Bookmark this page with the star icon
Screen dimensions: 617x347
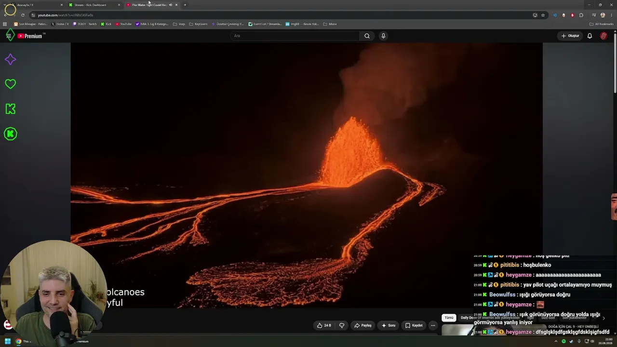[543, 15]
